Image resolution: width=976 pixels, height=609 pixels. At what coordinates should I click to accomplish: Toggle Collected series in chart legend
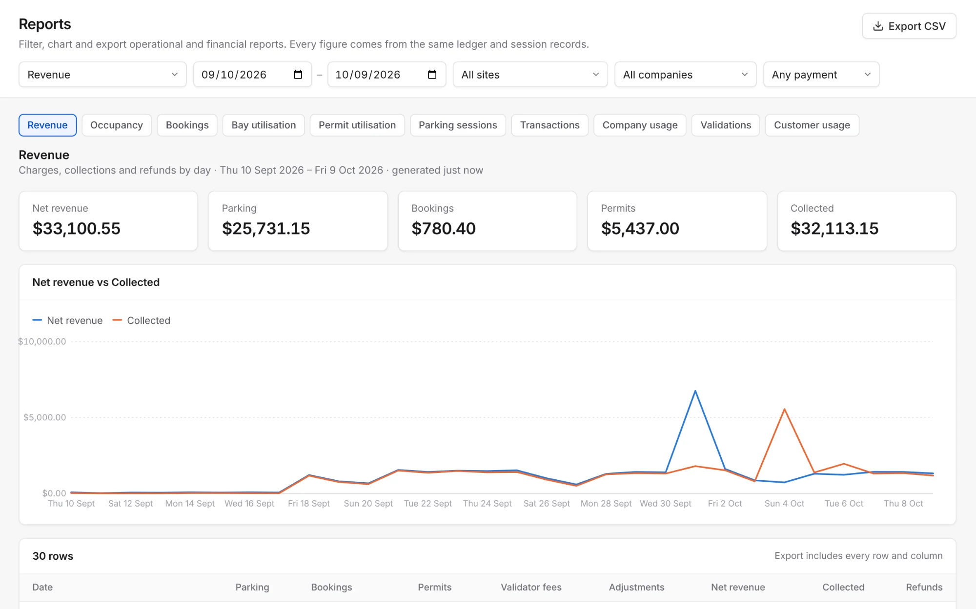tap(142, 320)
